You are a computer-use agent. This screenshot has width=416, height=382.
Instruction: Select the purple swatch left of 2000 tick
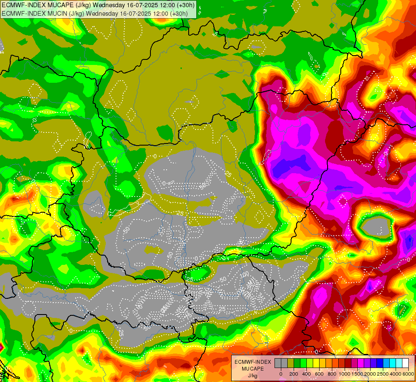click(368, 363)
